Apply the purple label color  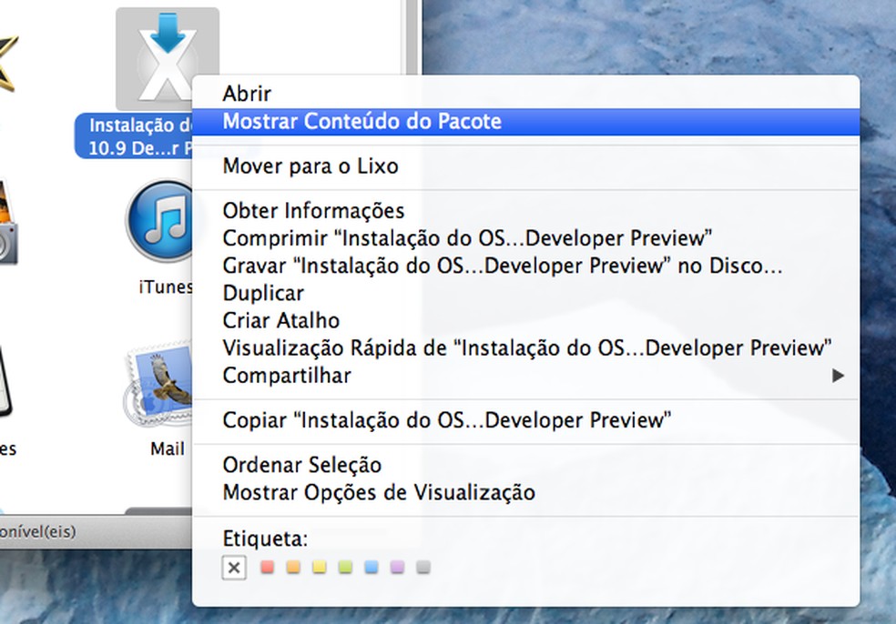coord(397,567)
